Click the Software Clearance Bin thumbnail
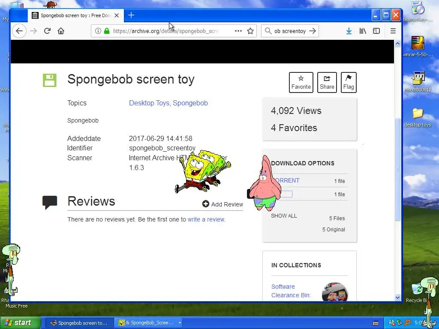This screenshot has height=329, width=439. click(x=334, y=291)
